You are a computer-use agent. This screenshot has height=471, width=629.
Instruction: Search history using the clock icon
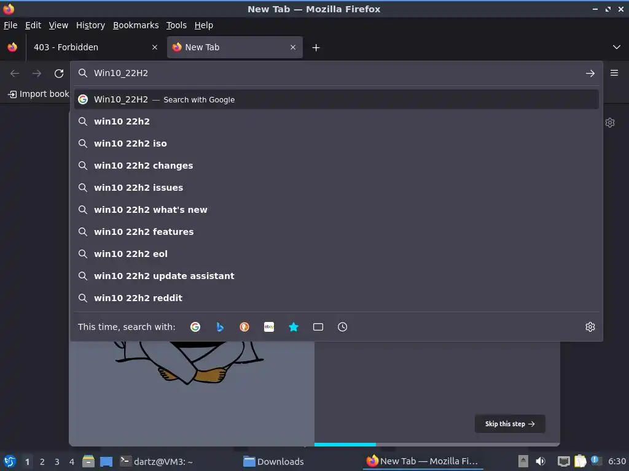tap(343, 327)
